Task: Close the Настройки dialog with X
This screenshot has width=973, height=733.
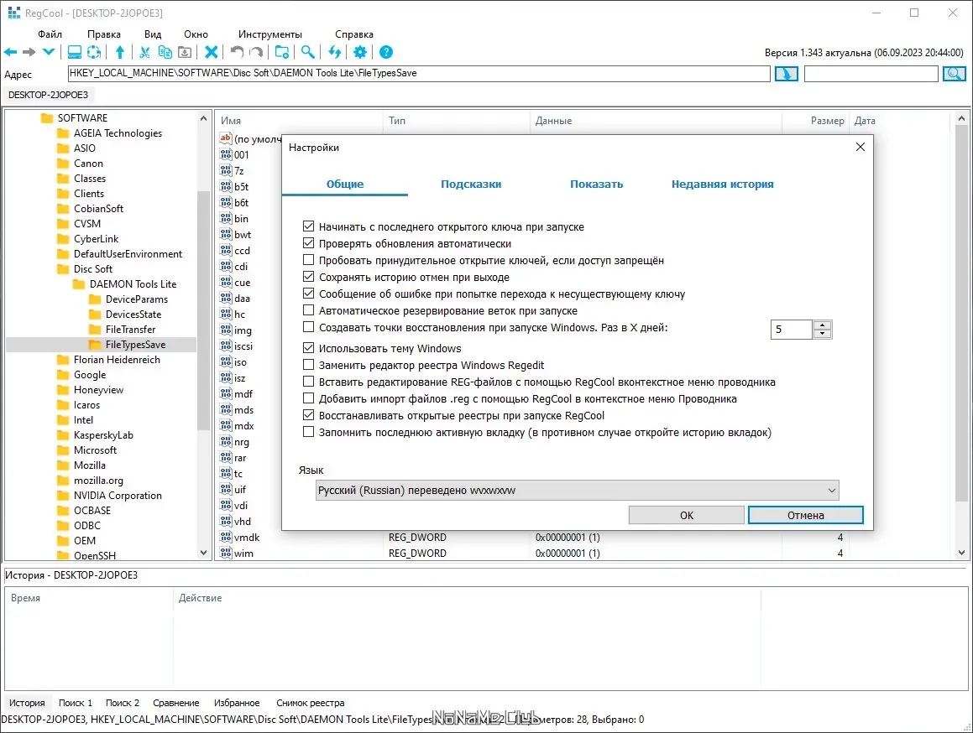Action: tap(860, 147)
